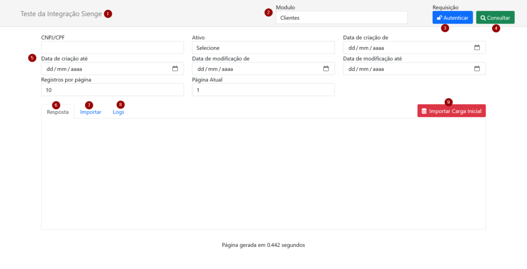The height and width of the screenshot is (269, 527).
Task: Focus the CNPJ/CPF input field
Action: click(112, 48)
